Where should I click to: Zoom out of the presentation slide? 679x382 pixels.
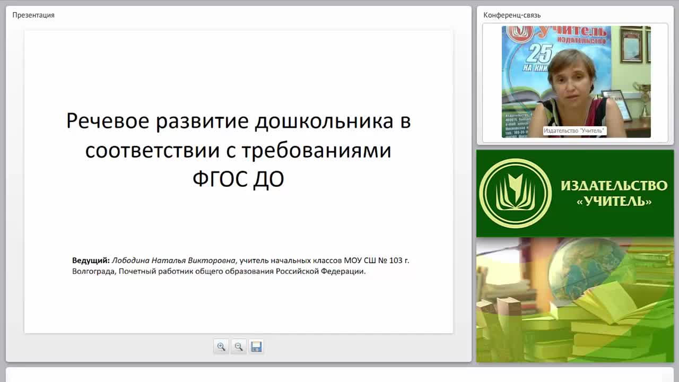(239, 346)
